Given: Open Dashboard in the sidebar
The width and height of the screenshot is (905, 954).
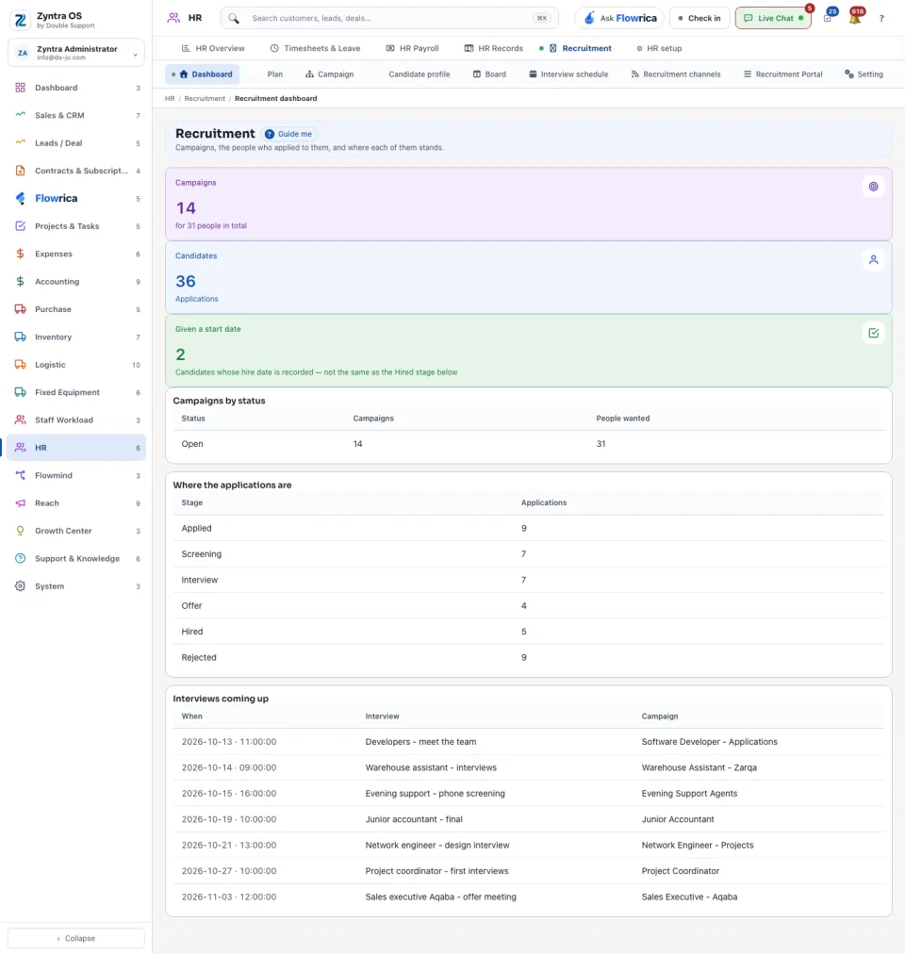Looking at the screenshot, I should 76,88.
